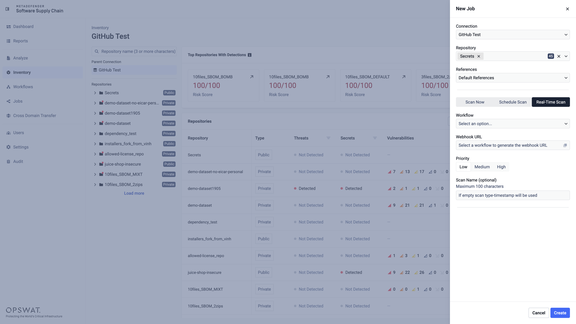Click the Jobs sidebar icon
Image resolution: width=576 pixels, height=324 pixels.
tap(8, 101)
